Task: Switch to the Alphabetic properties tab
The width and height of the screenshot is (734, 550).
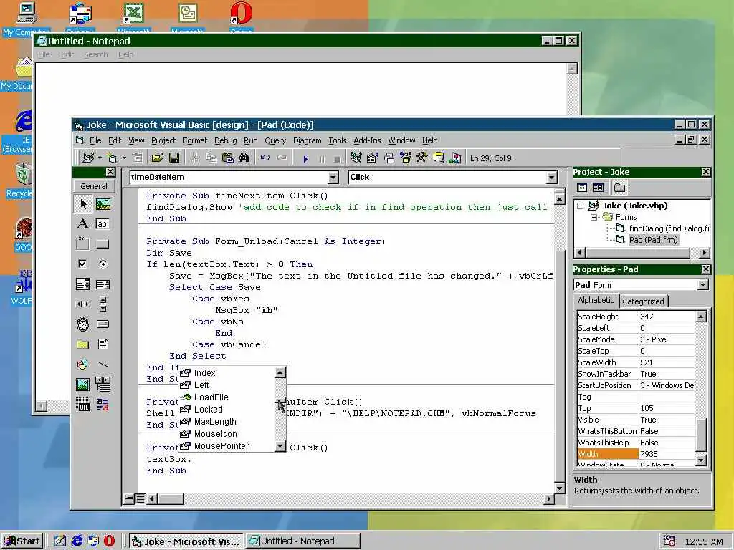Action: [596, 300]
